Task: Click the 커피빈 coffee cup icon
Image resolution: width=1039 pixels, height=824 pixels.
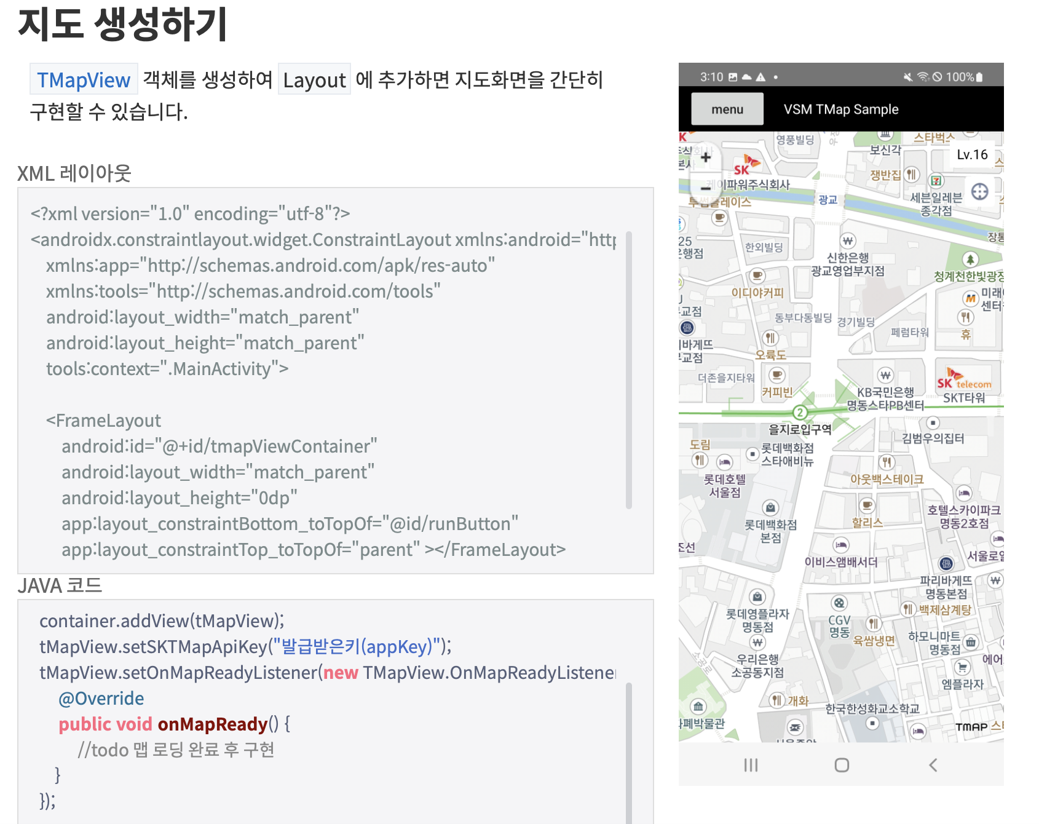Action: click(x=777, y=374)
